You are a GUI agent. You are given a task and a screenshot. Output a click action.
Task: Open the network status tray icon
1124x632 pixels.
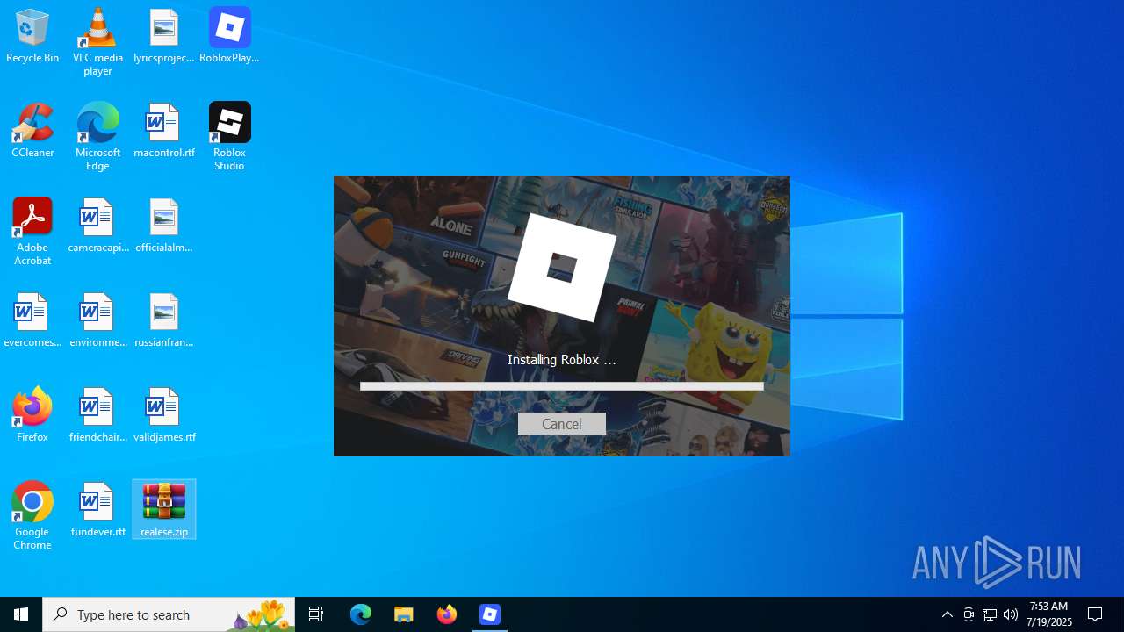(x=990, y=614)
